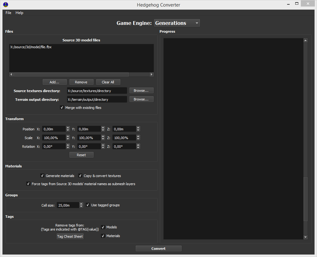Toggle Use tagged groups checkbox
The height and width of the screenshot is (257, 317).
point(88,205)
